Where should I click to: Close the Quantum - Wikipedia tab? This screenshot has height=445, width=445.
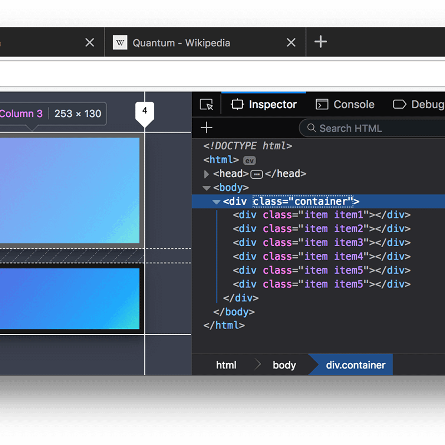click(x=291, y=42)
